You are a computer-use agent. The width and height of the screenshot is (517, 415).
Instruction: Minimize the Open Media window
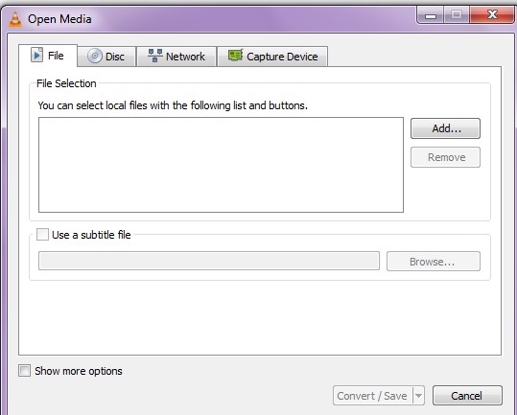point(431,15)
